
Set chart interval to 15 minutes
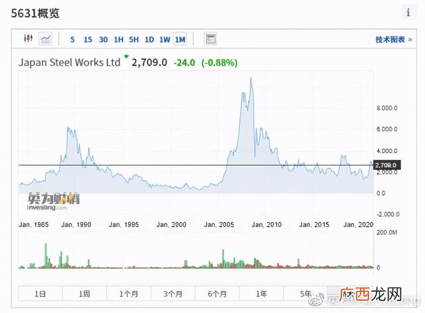pos(88,40)
